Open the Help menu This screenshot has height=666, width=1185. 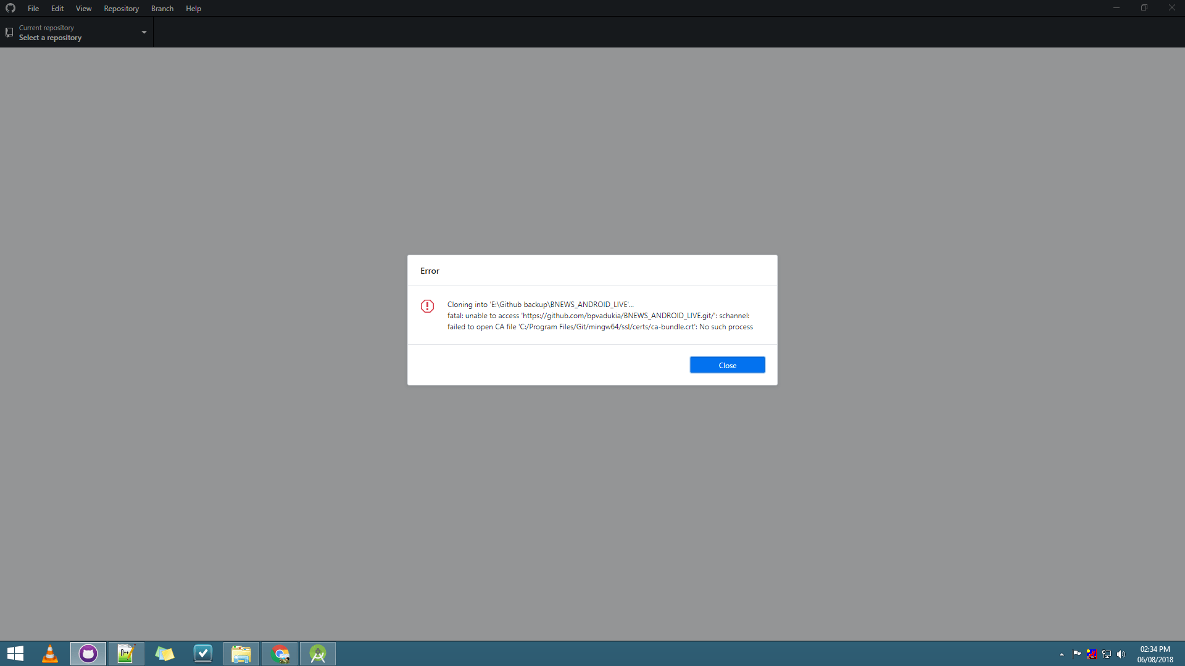tap(193, 8)
